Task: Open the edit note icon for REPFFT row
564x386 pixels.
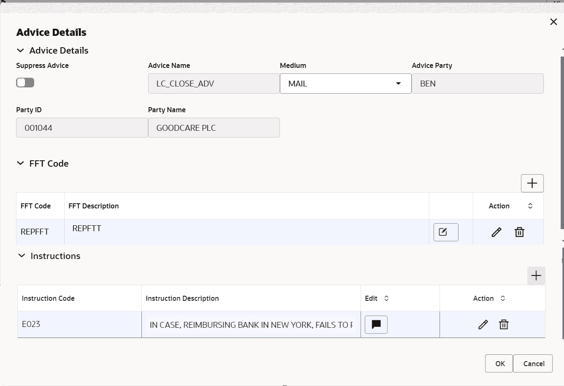Action: click(446, 232)
